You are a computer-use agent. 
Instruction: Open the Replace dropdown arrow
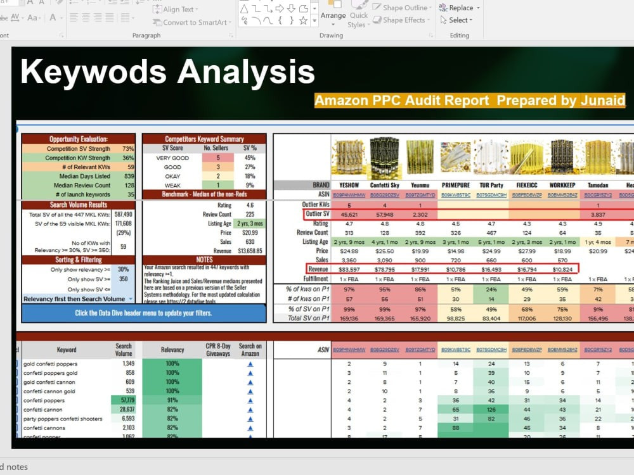[478, 8]
